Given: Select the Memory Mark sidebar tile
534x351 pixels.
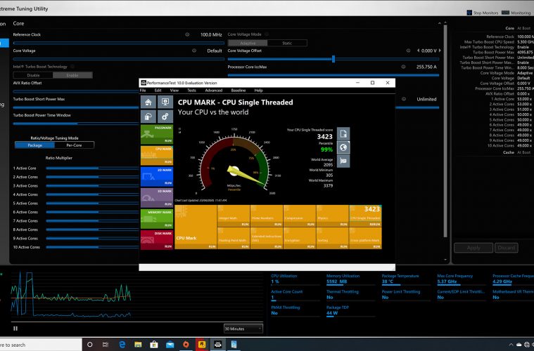Looking at the screenshot, I should tap(157, 219).
